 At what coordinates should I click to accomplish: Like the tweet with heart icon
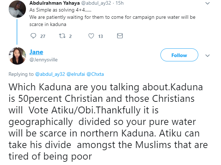(x=91, y=36)
